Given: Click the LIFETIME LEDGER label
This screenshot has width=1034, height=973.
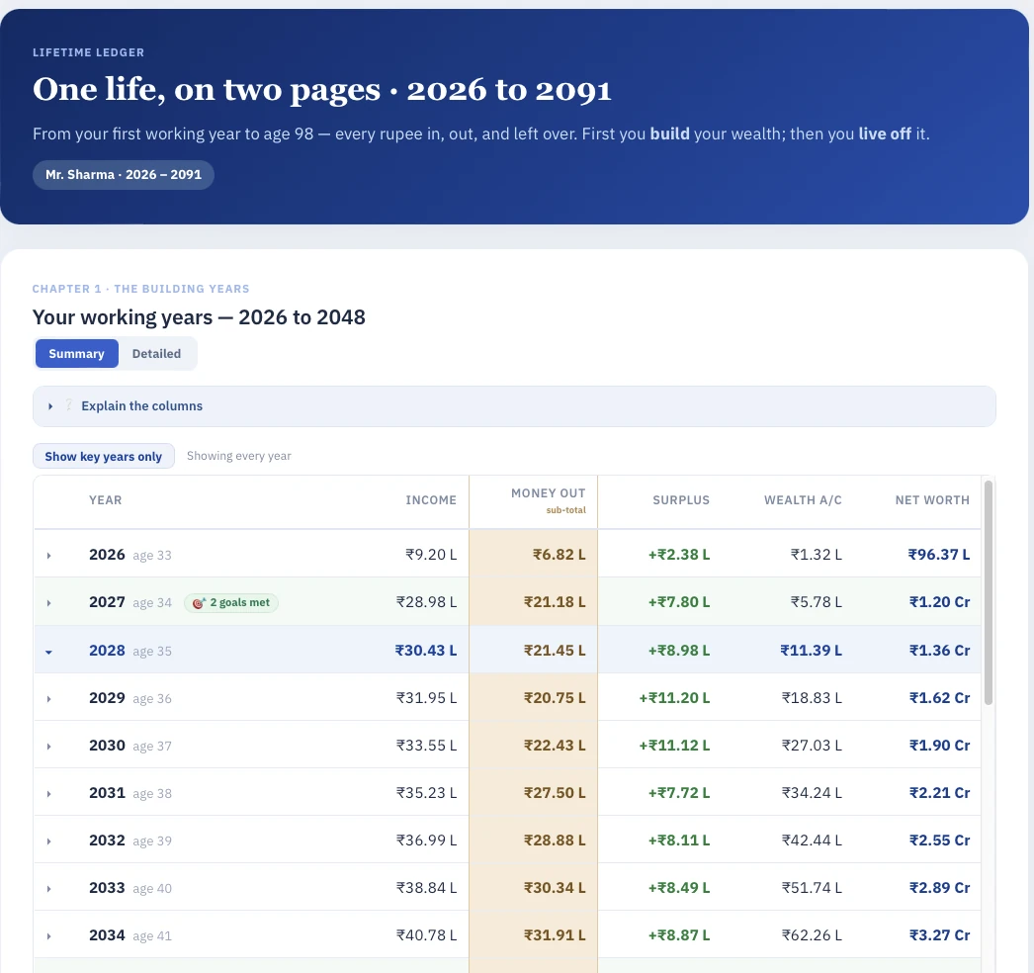Looking at the screenshot, I should (x=88, y=52).
